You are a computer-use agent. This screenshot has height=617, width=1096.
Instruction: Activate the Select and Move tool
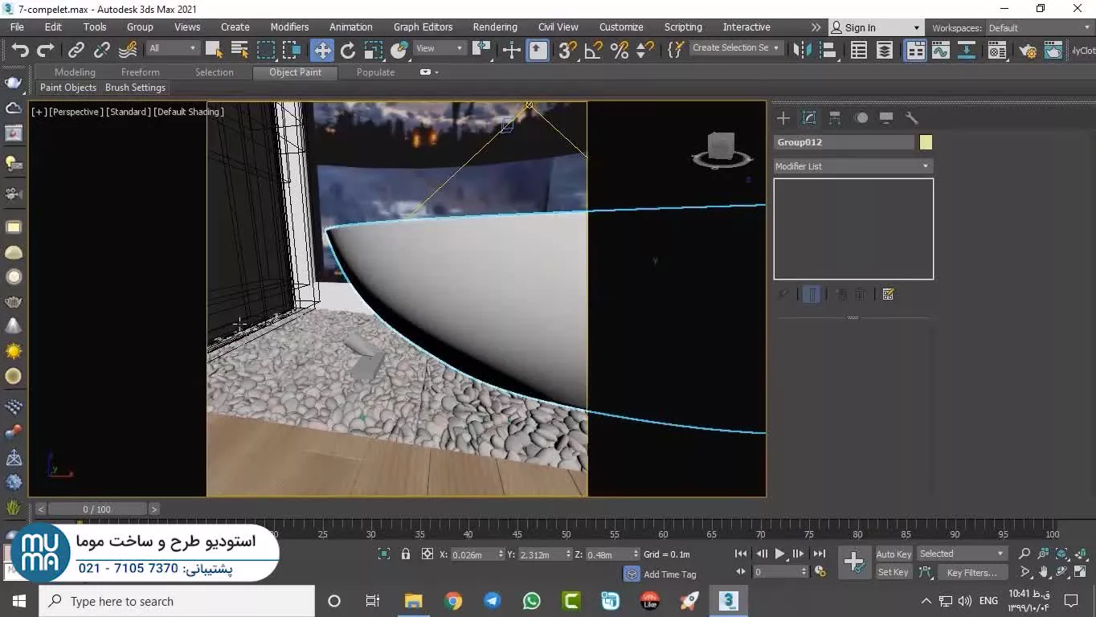322,51
